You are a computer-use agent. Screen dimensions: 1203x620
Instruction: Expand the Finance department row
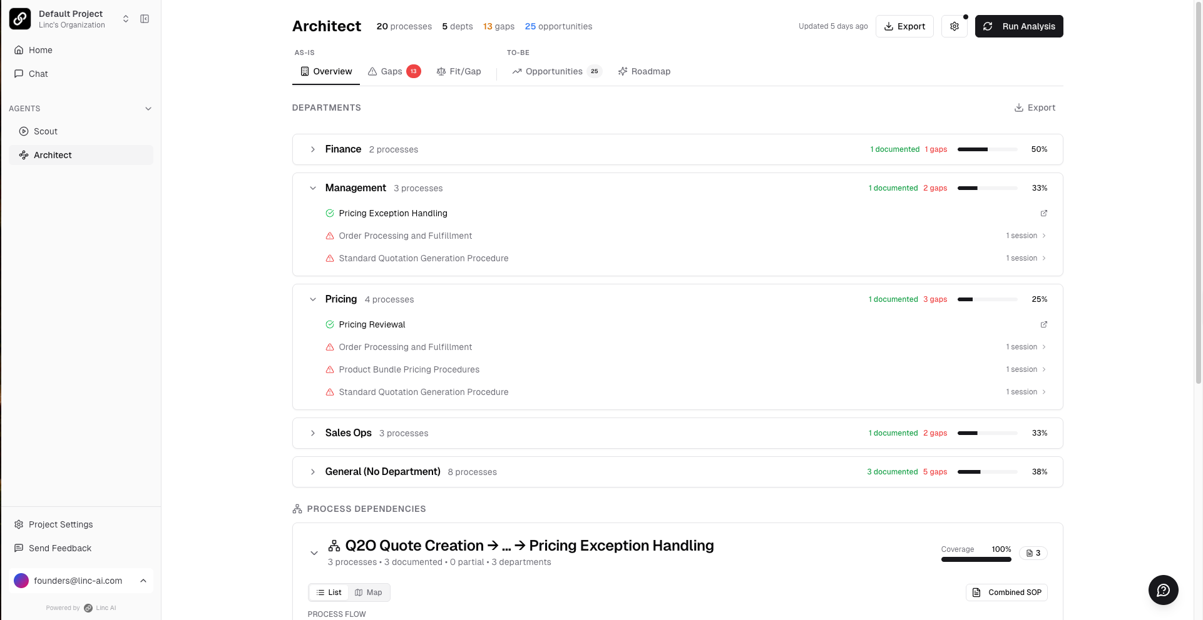[x=313, y=149]
